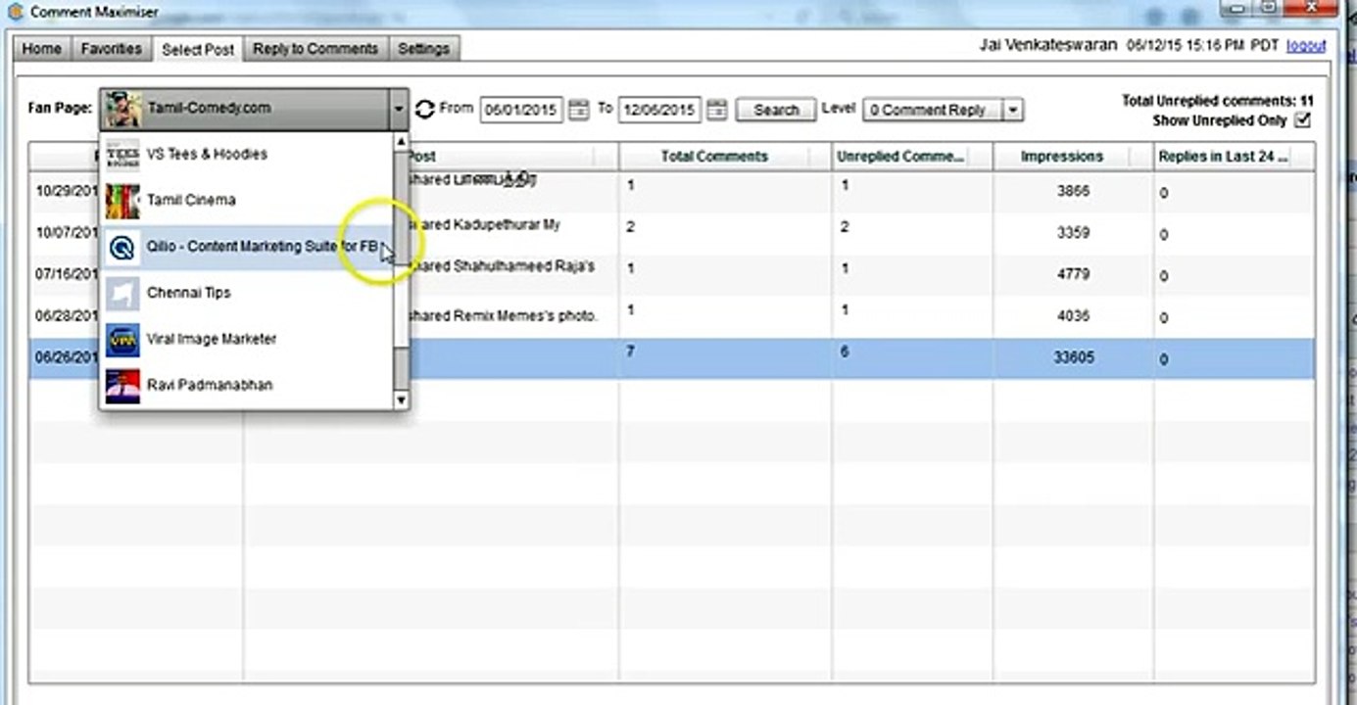Screen dimensions: 1357x705
Task: Pick Ravi Padmanabhan from the list
Action: click(x=246, y=385)
